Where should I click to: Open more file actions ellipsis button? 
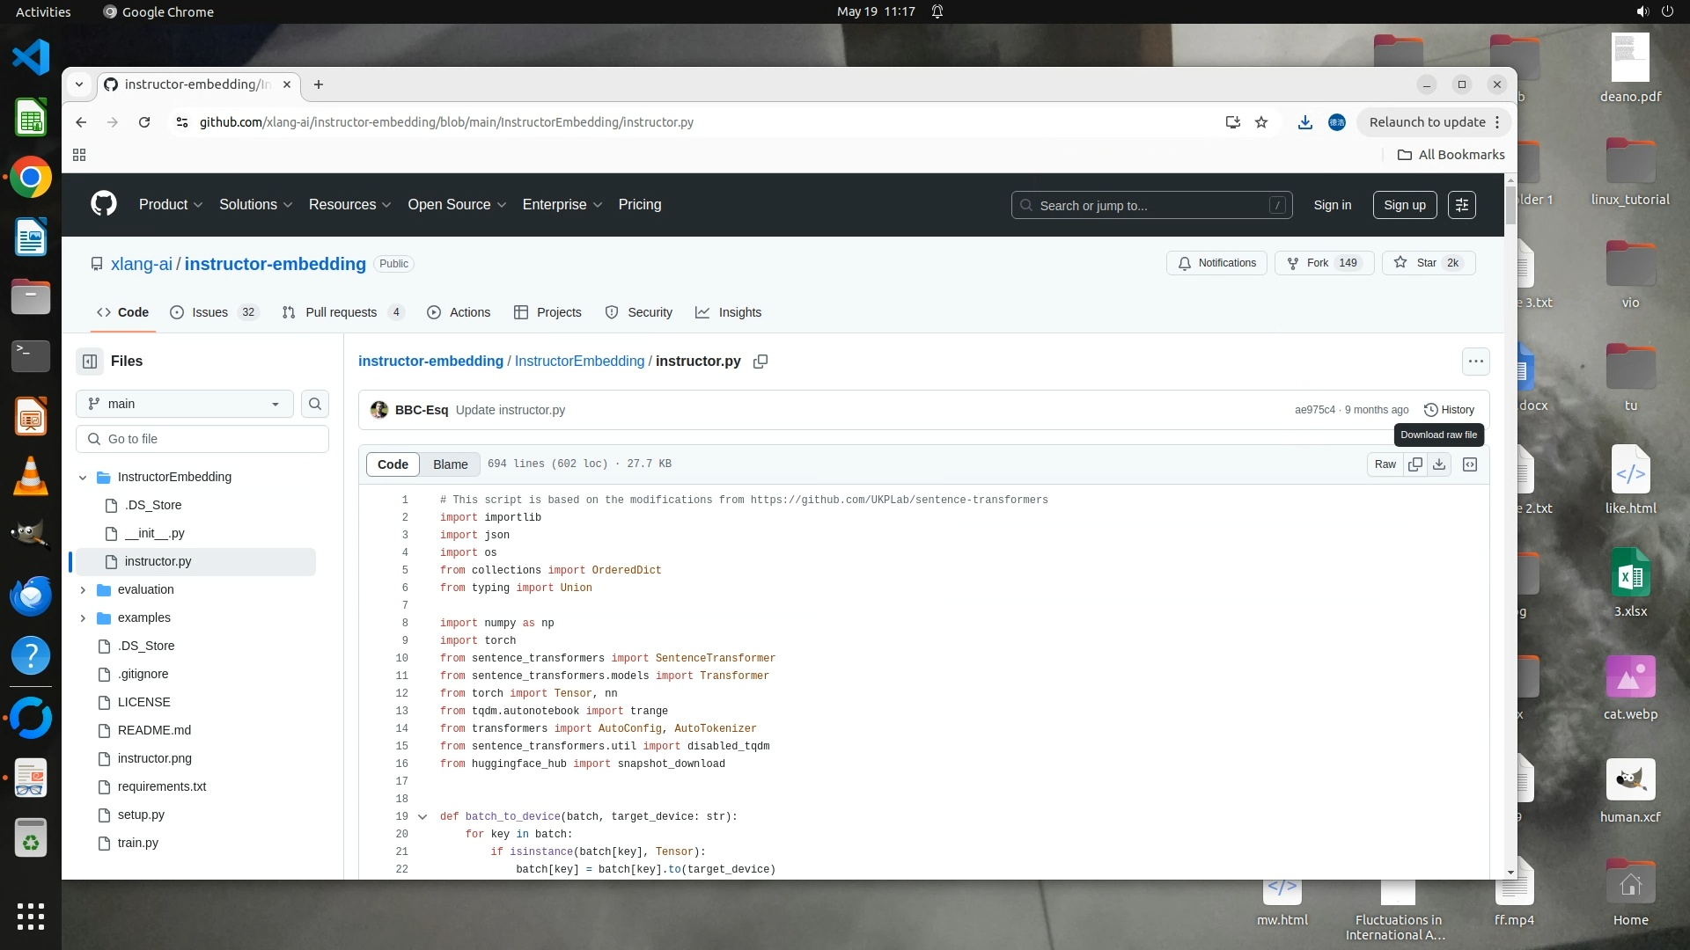(x=1476, y=362)
